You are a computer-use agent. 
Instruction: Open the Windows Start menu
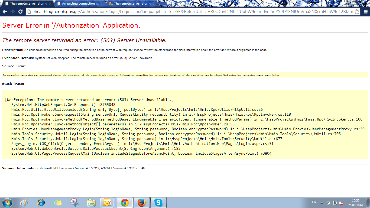[x=7, y=203]
